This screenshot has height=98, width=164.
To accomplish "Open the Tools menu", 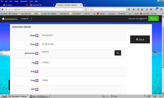I will [31, 1].
